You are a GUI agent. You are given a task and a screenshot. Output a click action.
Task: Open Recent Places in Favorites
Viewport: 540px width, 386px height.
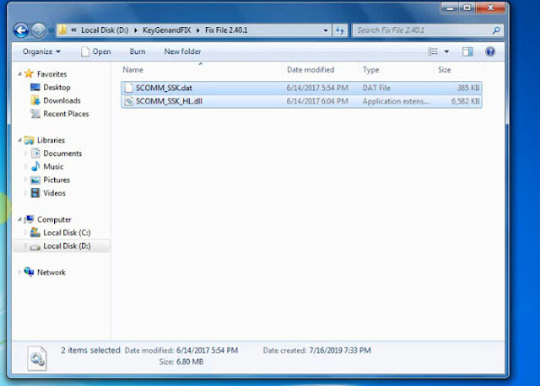66,114
